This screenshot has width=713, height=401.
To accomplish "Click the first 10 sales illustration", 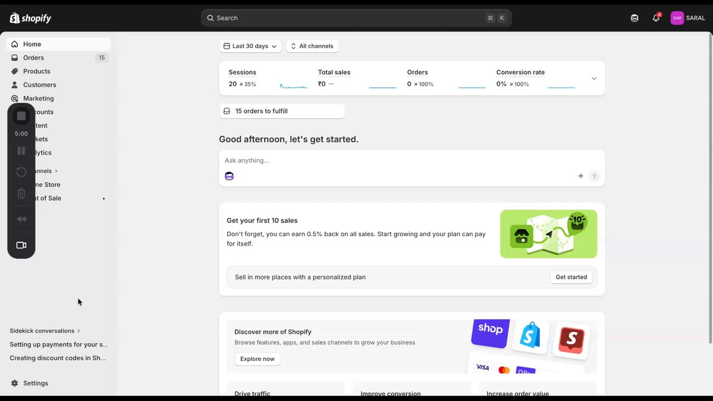I will coord(549,234).
